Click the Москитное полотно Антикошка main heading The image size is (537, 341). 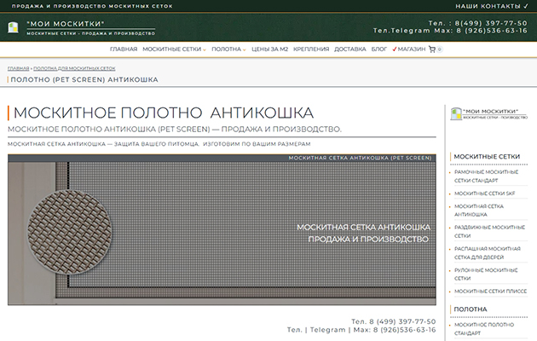click(x=164, y=113)
